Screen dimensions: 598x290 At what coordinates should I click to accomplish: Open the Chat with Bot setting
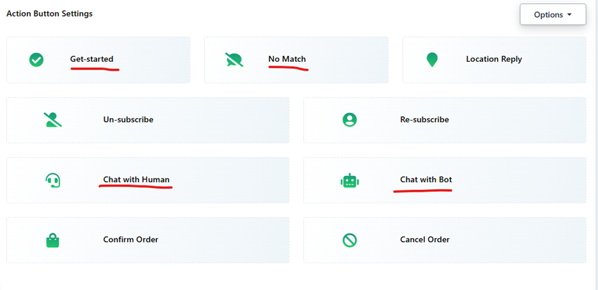(425, 180)
